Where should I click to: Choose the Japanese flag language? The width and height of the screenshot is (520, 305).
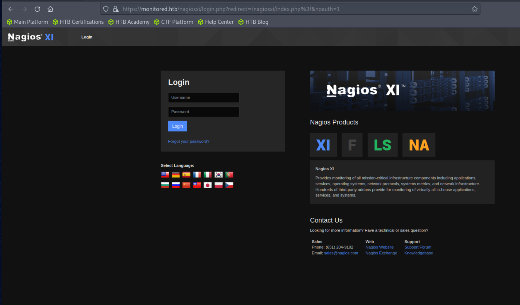click(x=208, y=185)
